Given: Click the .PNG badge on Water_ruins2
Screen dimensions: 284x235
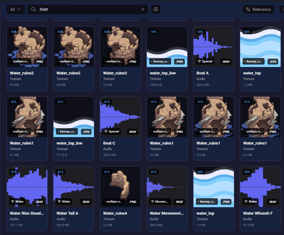Looking at the screenshot, I should tap(40, 61).
